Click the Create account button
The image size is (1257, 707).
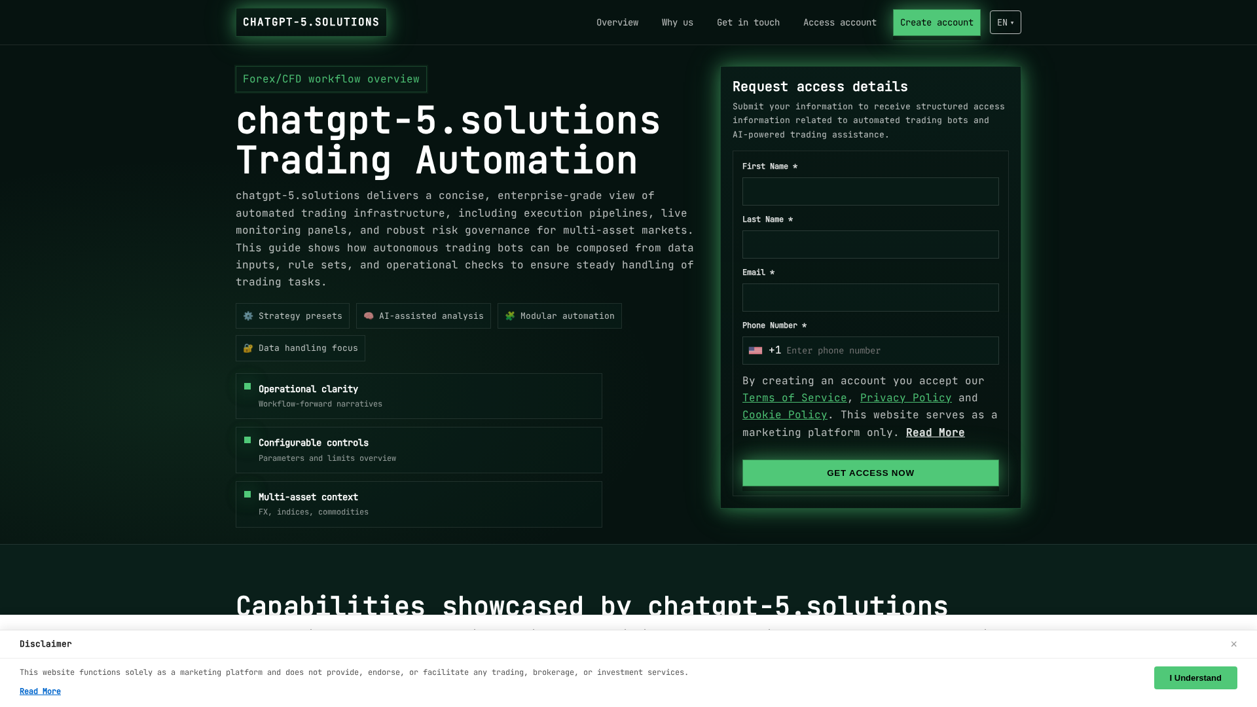937,22
